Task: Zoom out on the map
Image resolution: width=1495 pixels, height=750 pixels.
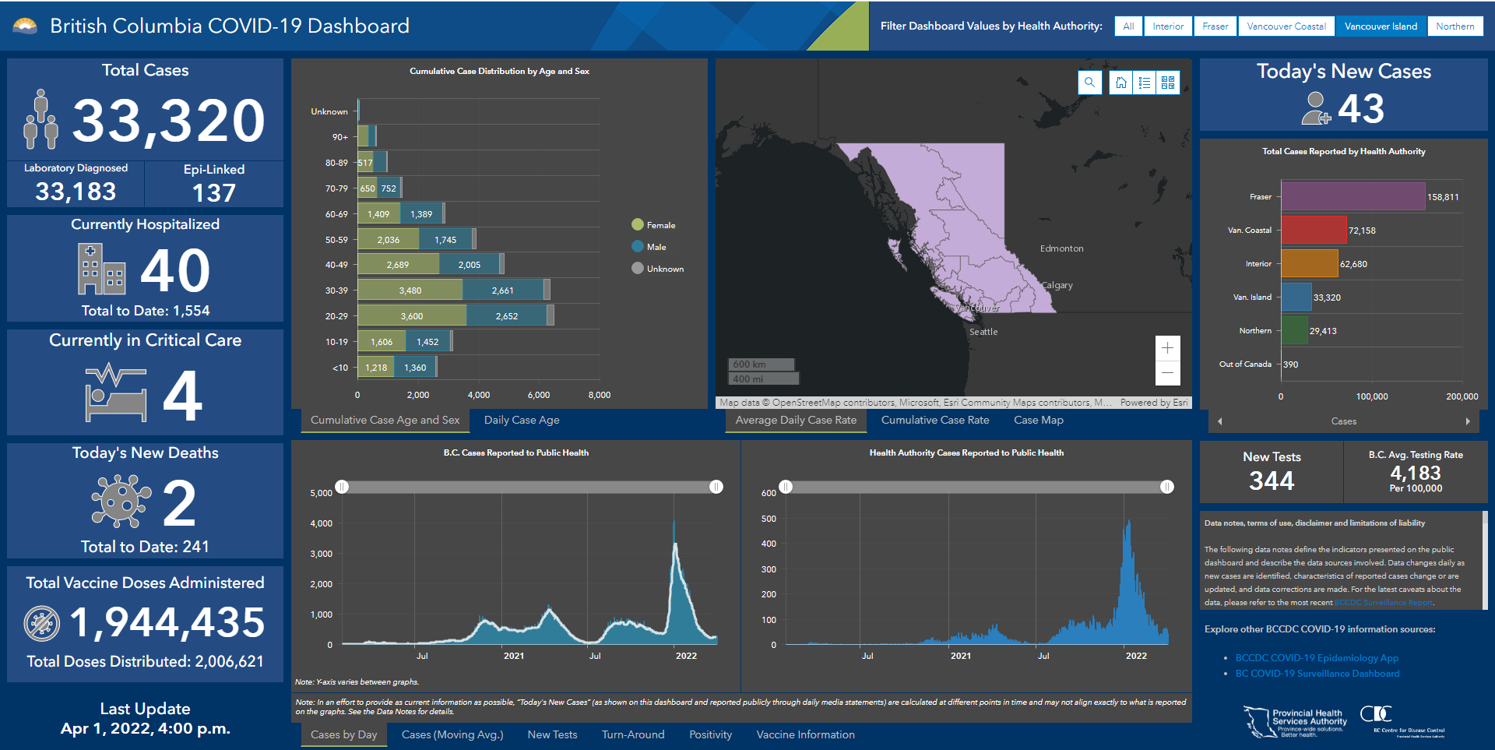Action: point(1167,373)
